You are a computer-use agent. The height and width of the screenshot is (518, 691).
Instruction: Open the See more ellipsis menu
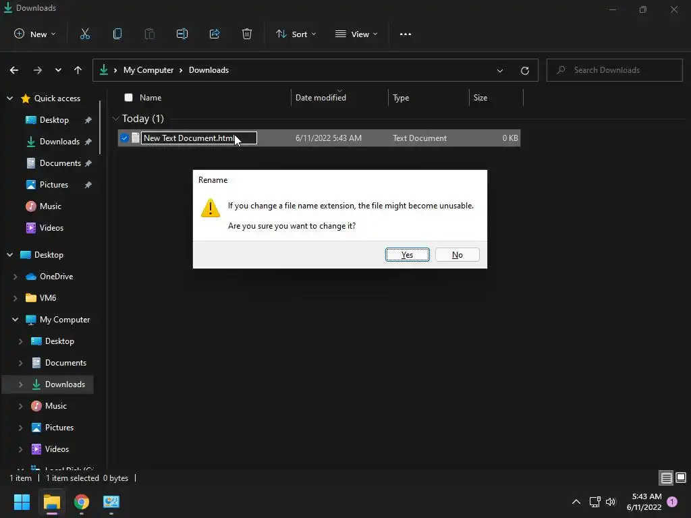point(406,34)
